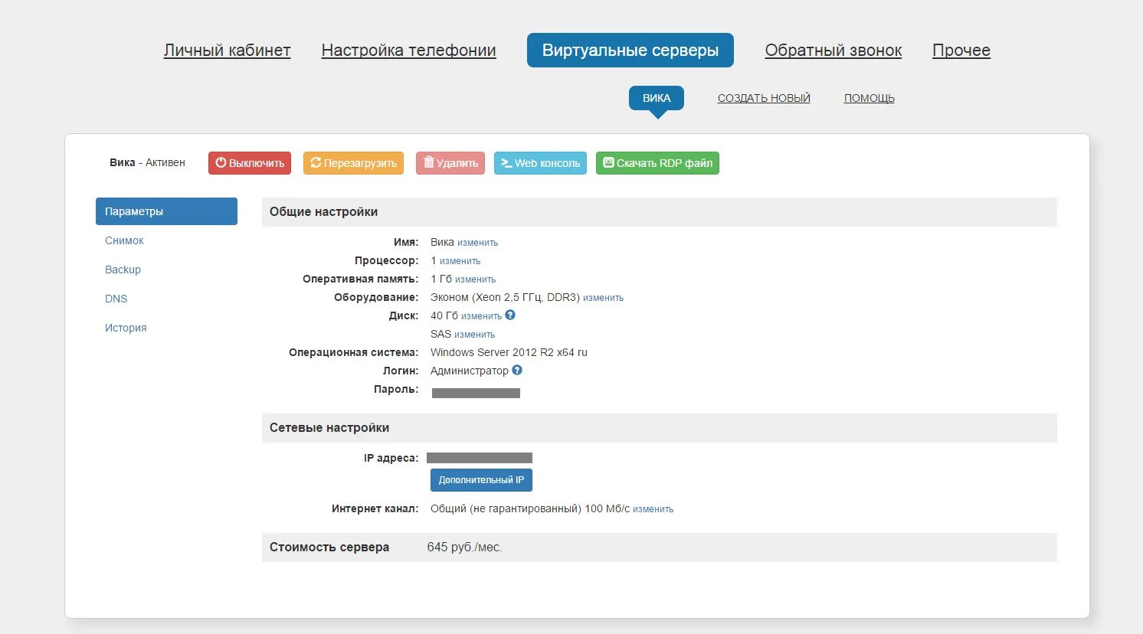Open the Обратный звонок menu item
Viewport: 1143px width, 634px height.
pos(833,51)
